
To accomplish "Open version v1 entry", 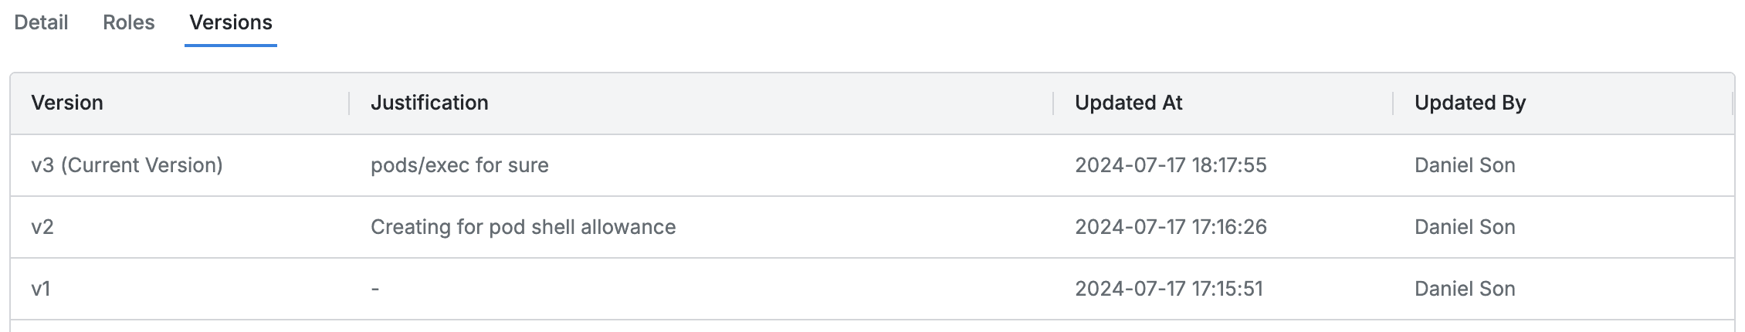I will click(x=41, y=289).
